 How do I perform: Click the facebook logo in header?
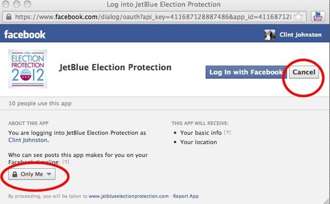(x=25, y=35)
